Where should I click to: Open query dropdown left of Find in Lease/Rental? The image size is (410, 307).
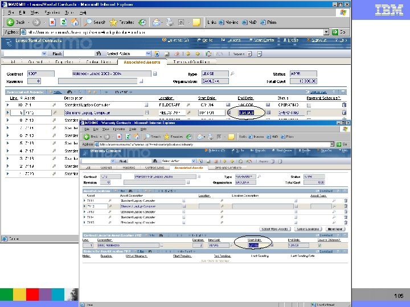coord(44,54)
